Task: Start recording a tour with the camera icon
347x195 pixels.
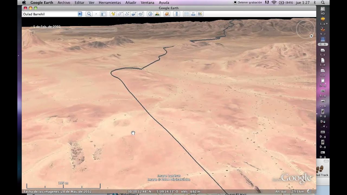Action: pos(141,14)
